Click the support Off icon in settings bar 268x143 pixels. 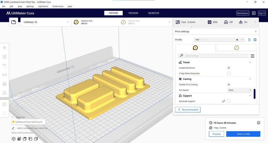pos(226,22)
